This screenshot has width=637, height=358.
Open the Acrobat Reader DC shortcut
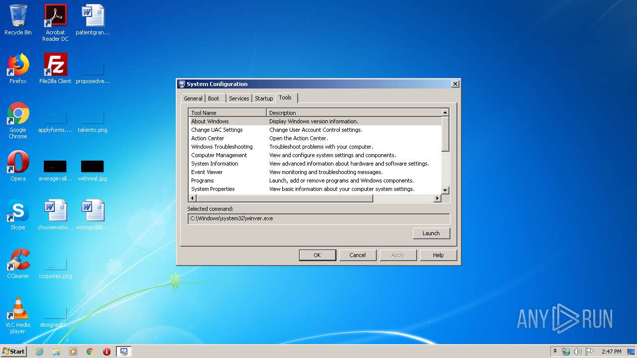[55, 23]
